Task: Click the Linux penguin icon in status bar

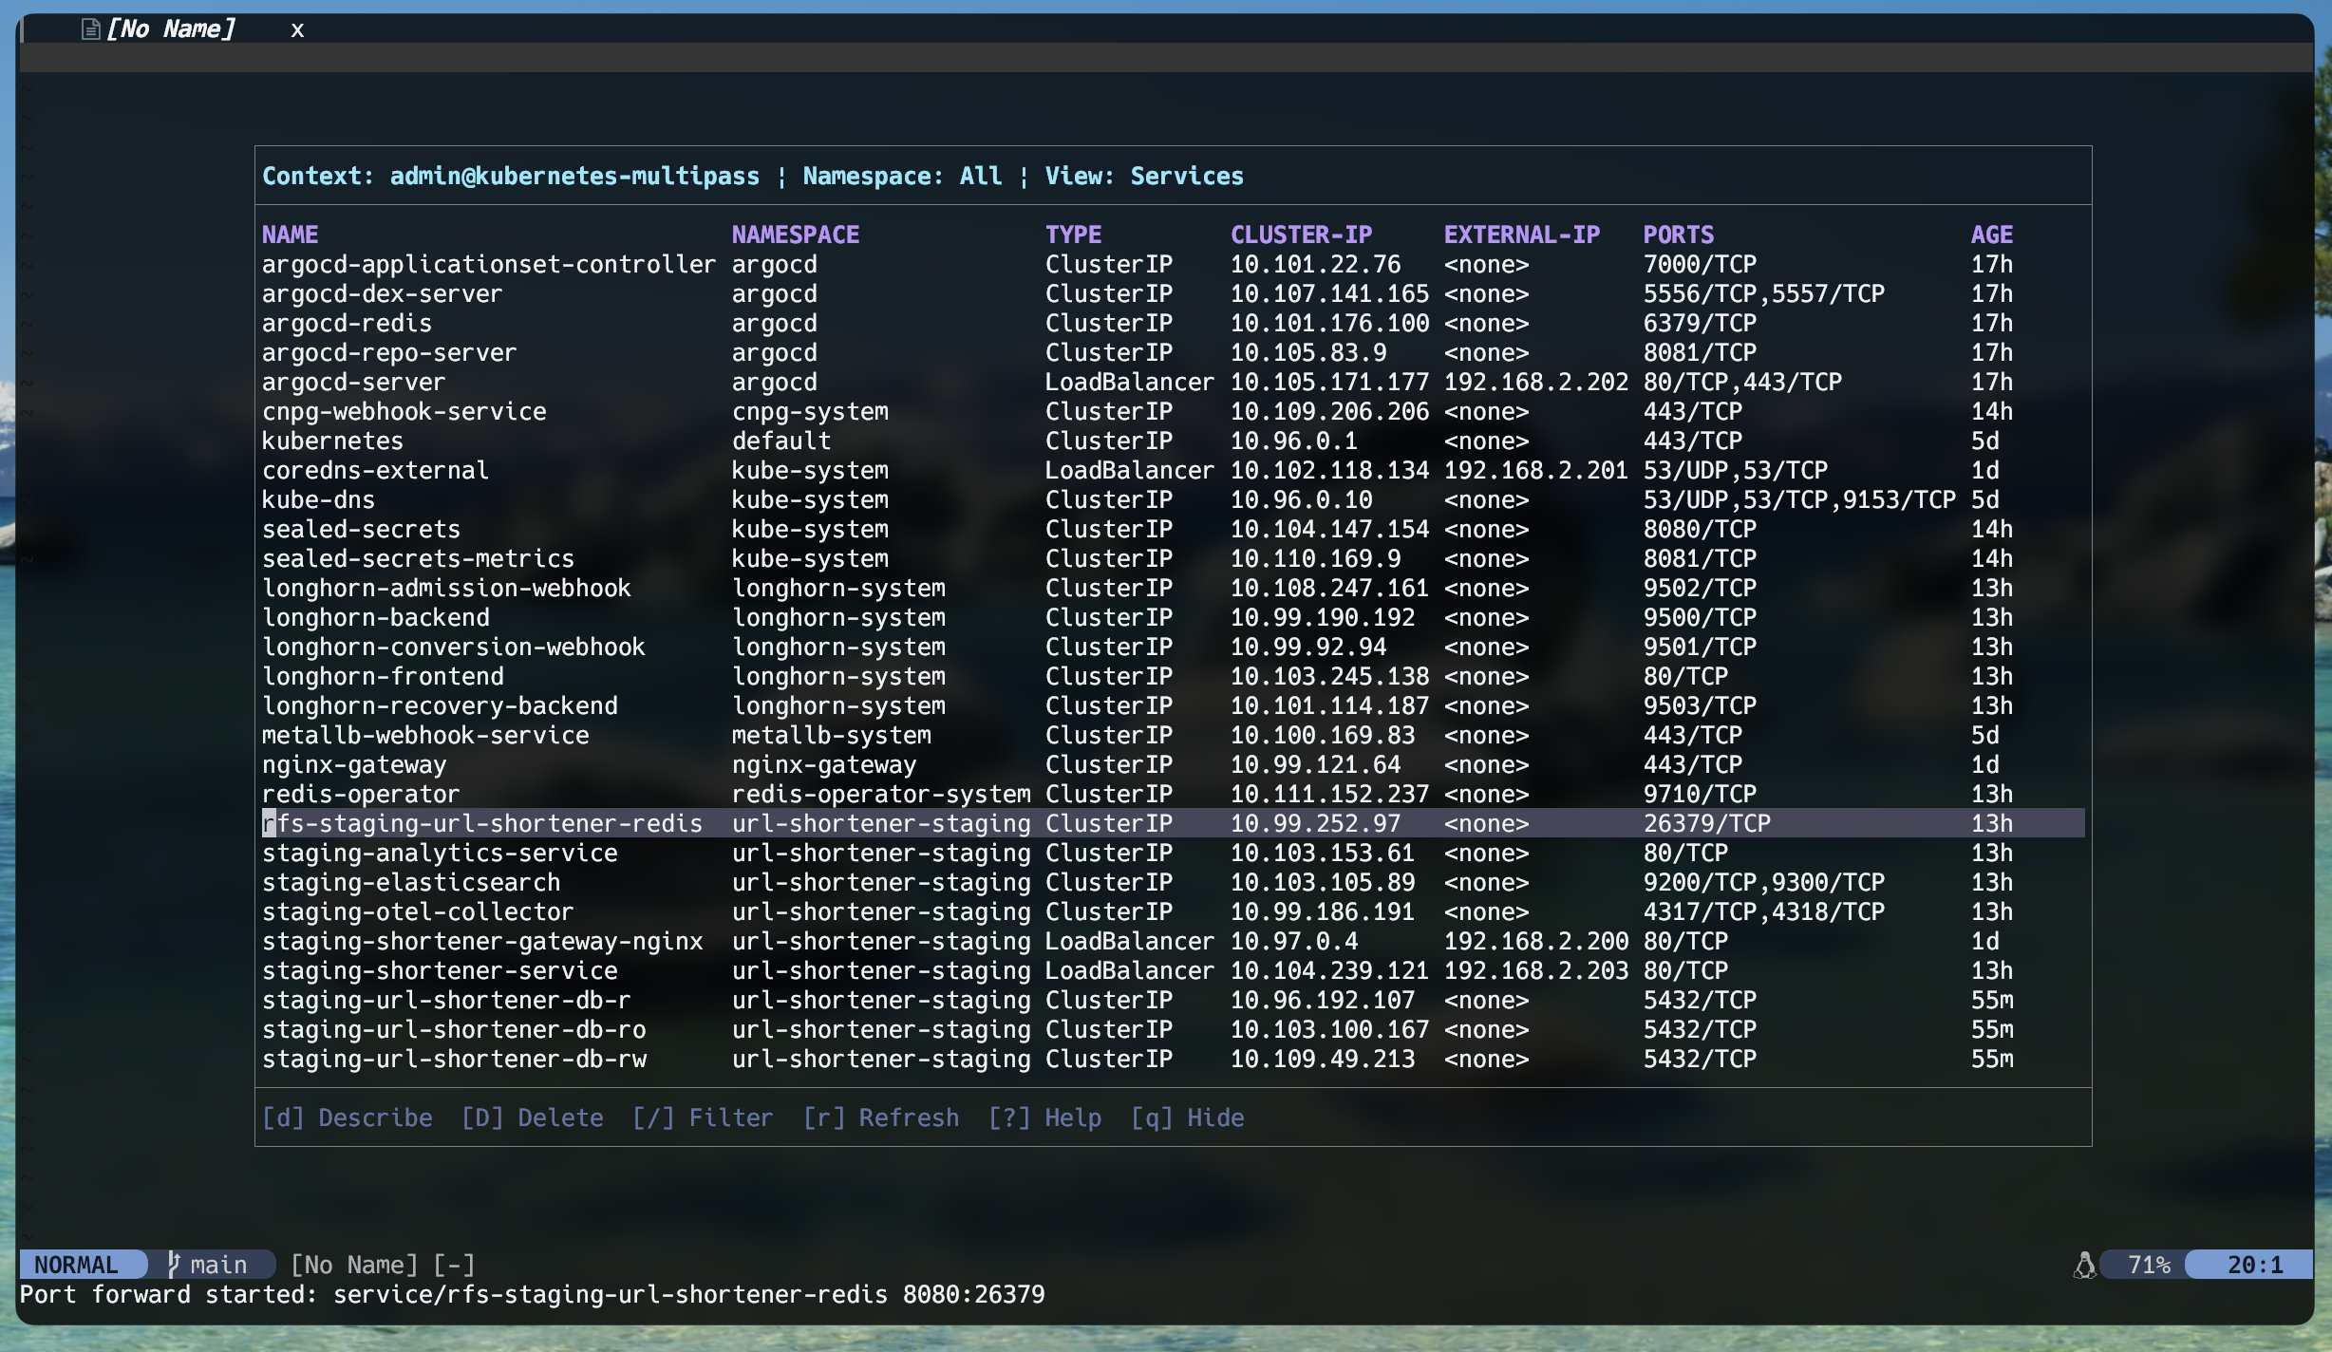Action: (2084, 1265)
